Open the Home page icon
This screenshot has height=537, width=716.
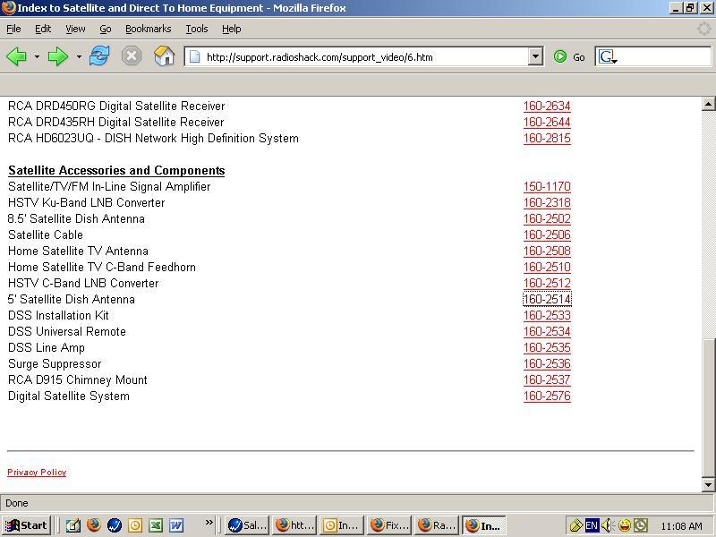point(165,56)
